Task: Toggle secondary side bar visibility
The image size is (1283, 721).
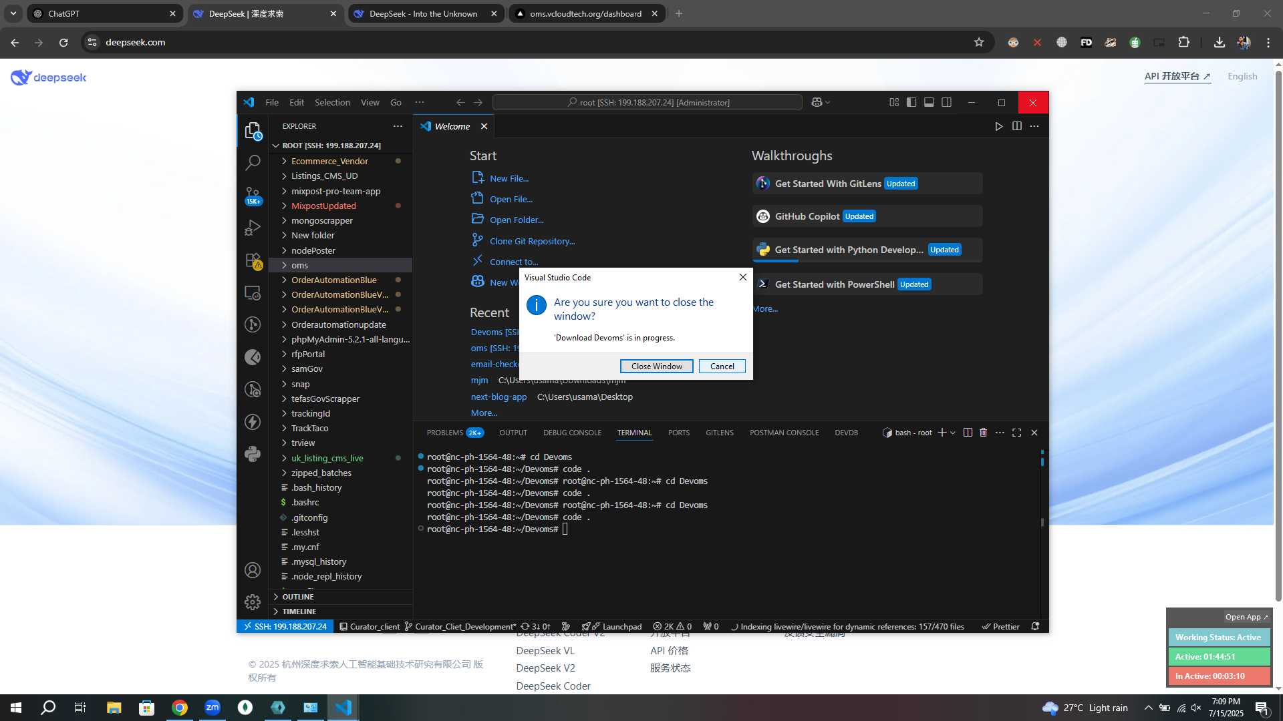Action: pyautogui.click(x=946, y=102)
